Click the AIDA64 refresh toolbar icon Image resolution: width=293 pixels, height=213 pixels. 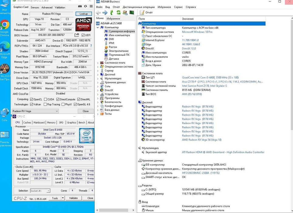click(x=118, y=12)
